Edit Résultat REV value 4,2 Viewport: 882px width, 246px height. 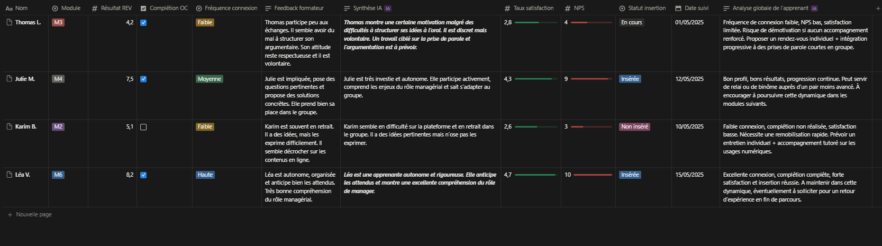coord(130,22)
